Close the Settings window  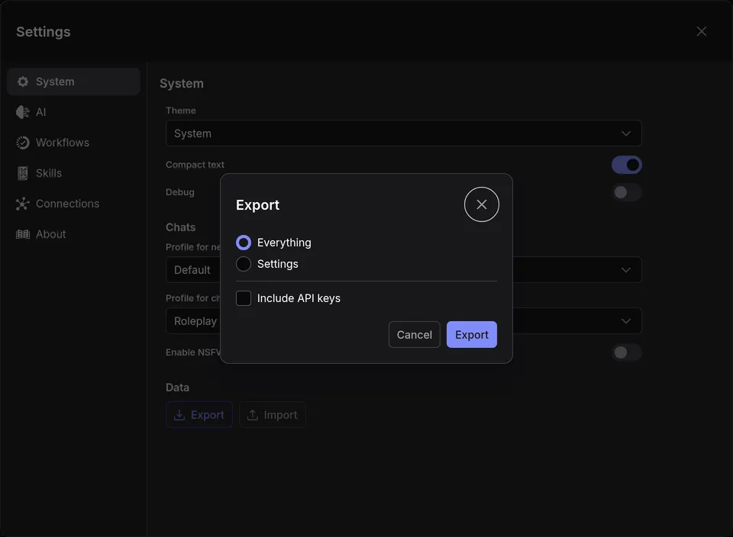click(701, 31)
